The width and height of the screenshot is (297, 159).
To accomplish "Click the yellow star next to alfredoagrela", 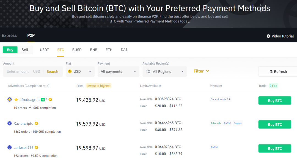I will pos(16,100).
